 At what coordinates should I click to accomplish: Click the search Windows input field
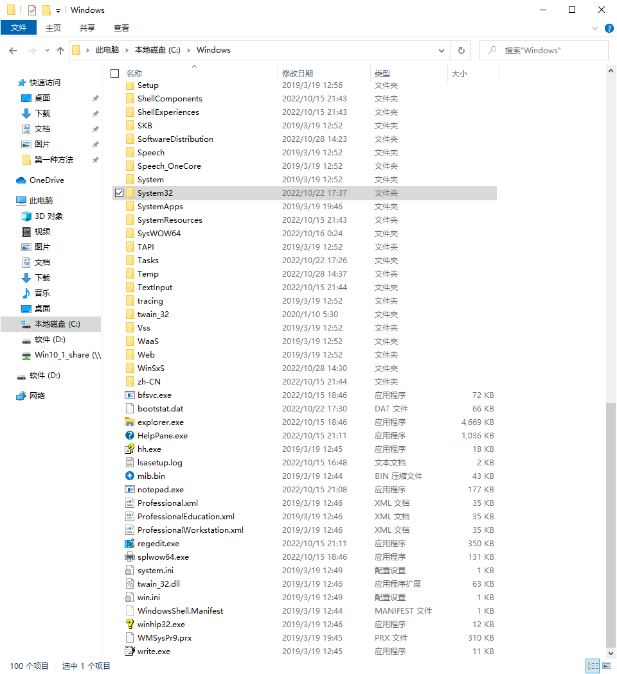[x=544, y=50]
